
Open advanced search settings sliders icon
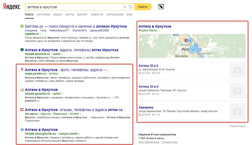pyautogui.click(x=131, y=7)
